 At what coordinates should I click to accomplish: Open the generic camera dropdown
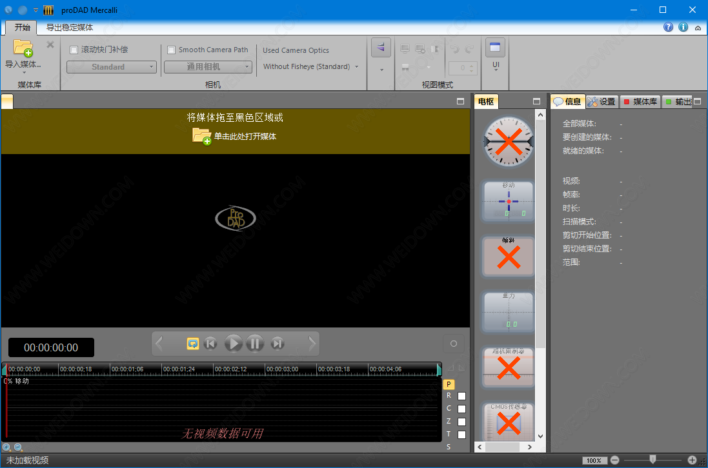(x=208, y=67)
